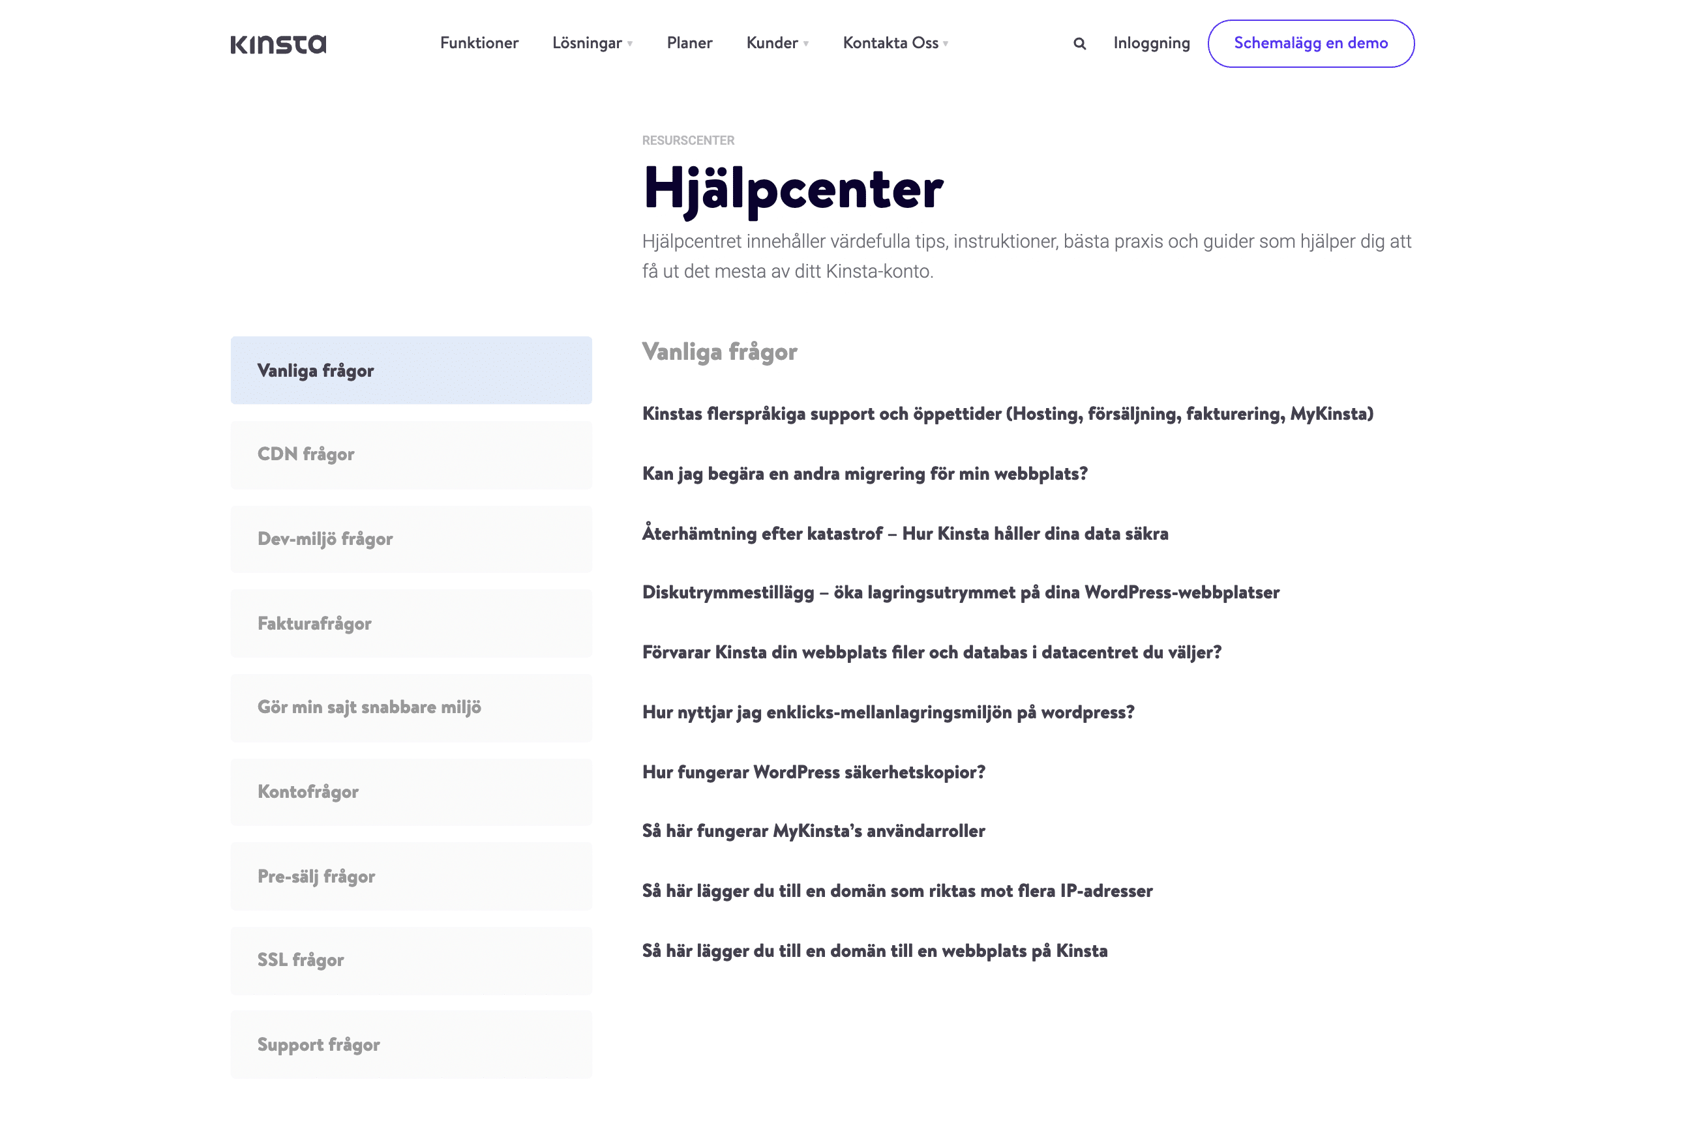Open the Support frågor category
This screenshot has height=1129, width=1706.
click(x=412, y=1044)
